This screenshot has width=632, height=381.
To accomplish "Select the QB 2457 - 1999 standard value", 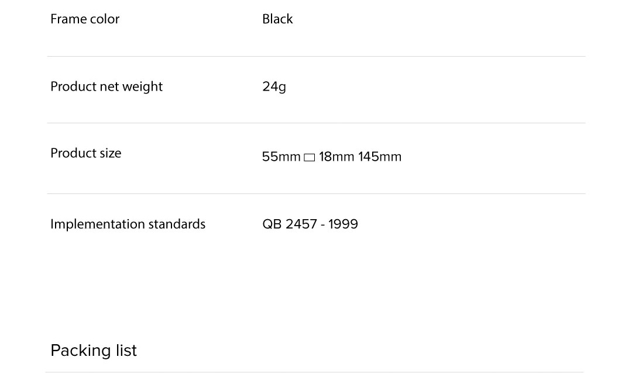I will (x=310, y=224).
